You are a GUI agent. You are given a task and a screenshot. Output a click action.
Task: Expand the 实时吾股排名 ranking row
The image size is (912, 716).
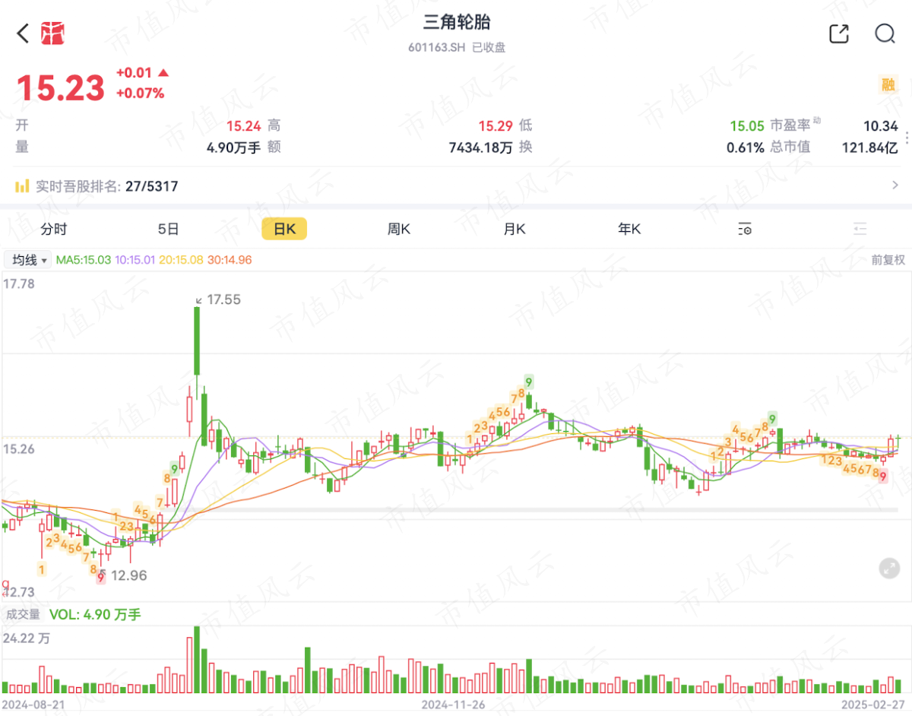pyautogui.click(x=456, y=185)
